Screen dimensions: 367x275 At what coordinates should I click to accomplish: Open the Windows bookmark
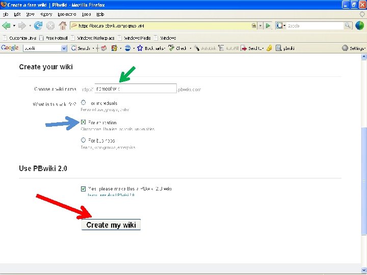coord(165,38)
